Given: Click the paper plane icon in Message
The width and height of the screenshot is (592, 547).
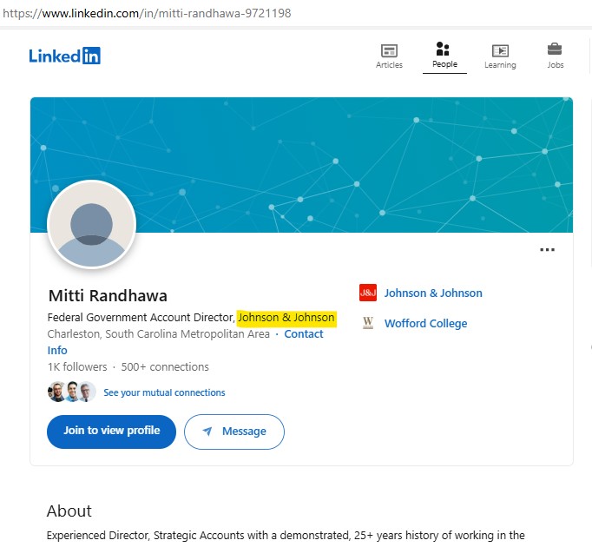Looking at the screenshot, I should [x=207, y=431].
